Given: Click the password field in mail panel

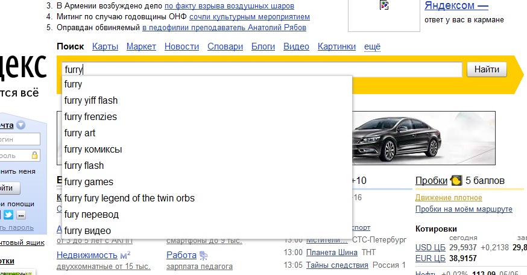Looking at the screenshot, I should (19, 156).
